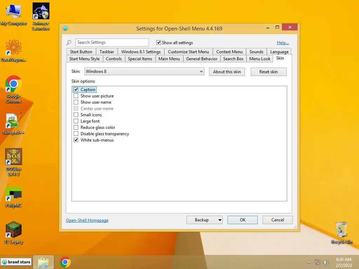Open Google Chrome desktop shortcut
This screenshot has height=269, width=359.
click(x=14, y=89)
